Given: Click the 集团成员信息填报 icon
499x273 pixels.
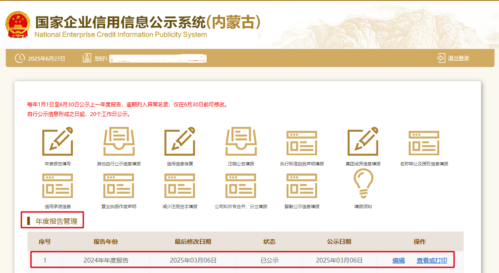Looking at the screenshot, I should [x=363, y=142].
